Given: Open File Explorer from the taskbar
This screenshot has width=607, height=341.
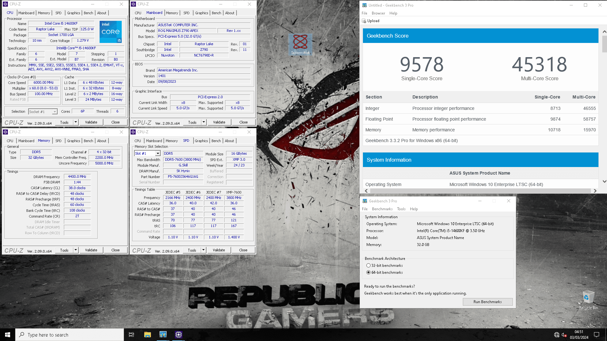Looking at the screenshot, I should (x=147, y=335).
